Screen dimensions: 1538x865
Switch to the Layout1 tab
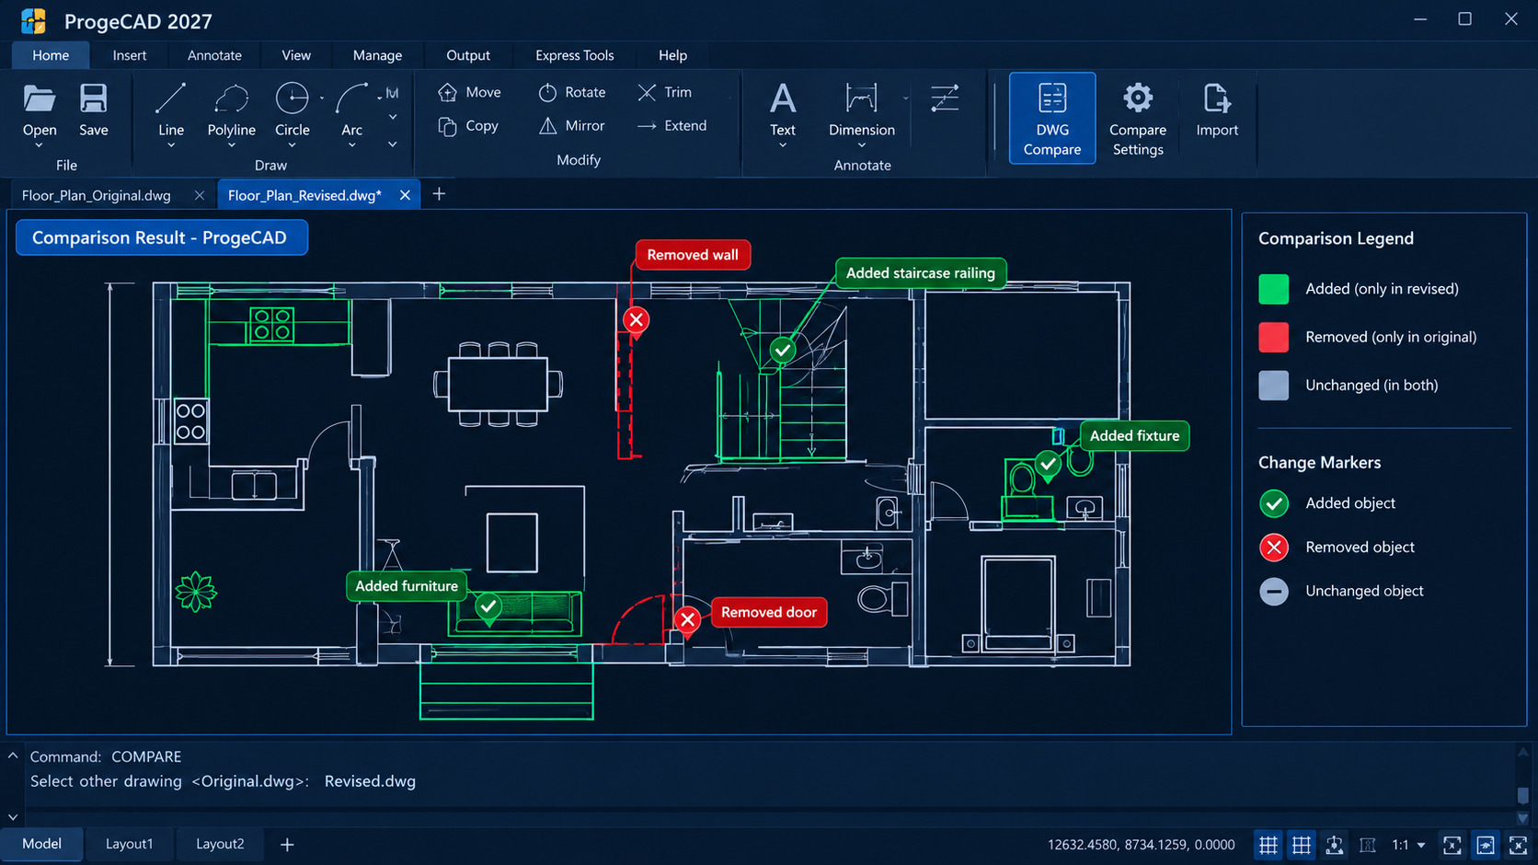(x=129, y=844)
